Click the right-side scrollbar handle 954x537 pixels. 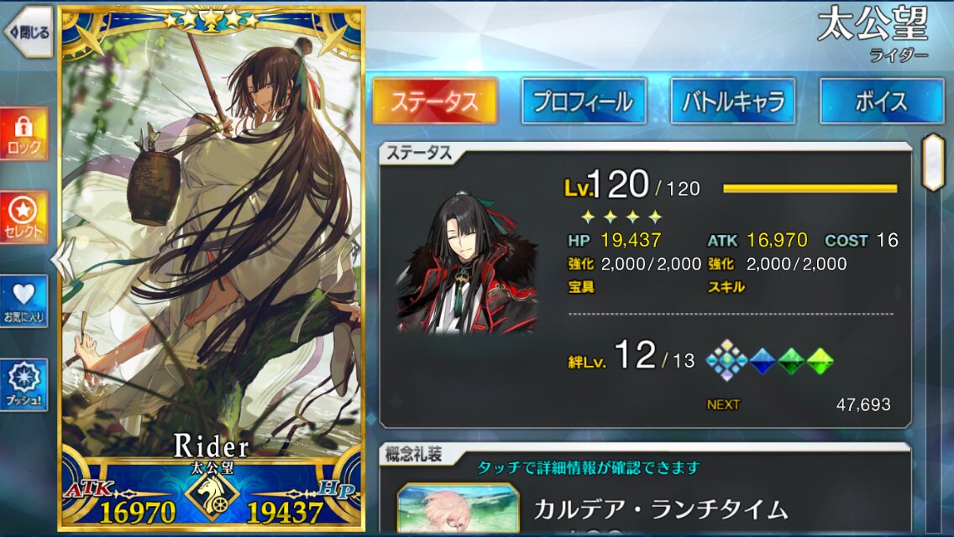coord(933,163)
